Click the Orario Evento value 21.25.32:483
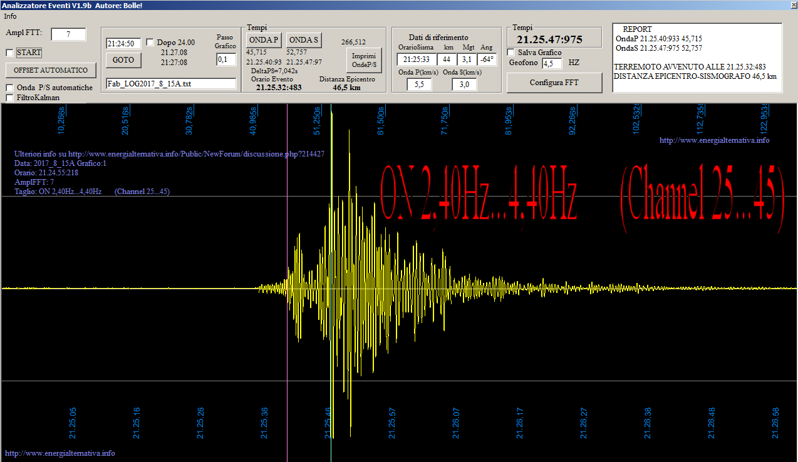The height and width of the screenshot is (462, 798). point(279,87)
